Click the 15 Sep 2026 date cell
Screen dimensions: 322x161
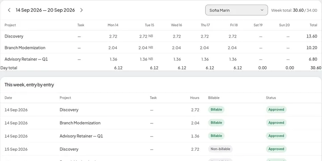point(16,149)
